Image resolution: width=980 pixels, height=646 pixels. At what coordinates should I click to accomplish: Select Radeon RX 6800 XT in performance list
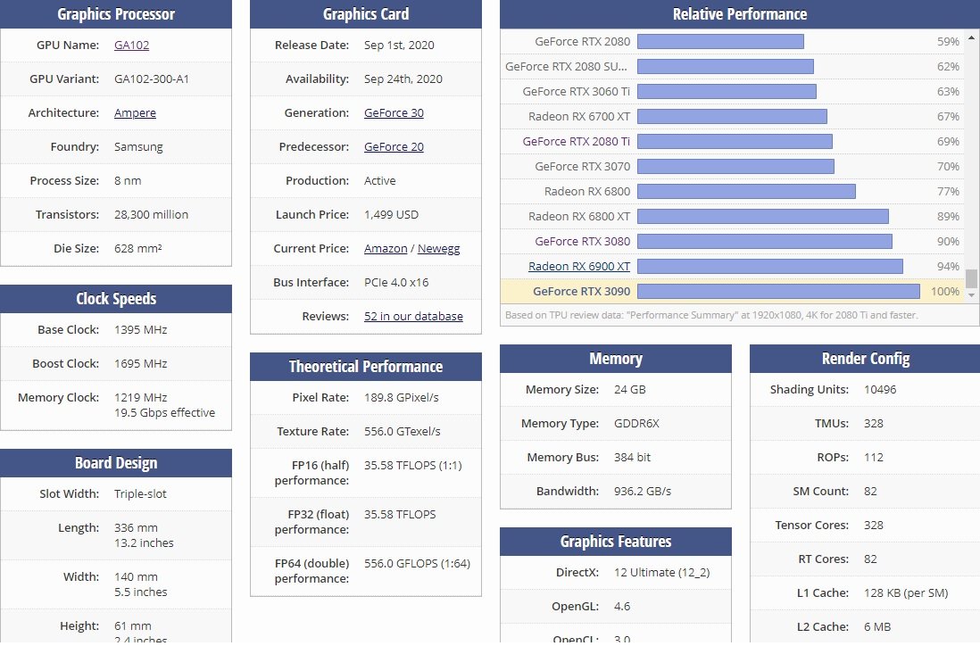point(578,216)
